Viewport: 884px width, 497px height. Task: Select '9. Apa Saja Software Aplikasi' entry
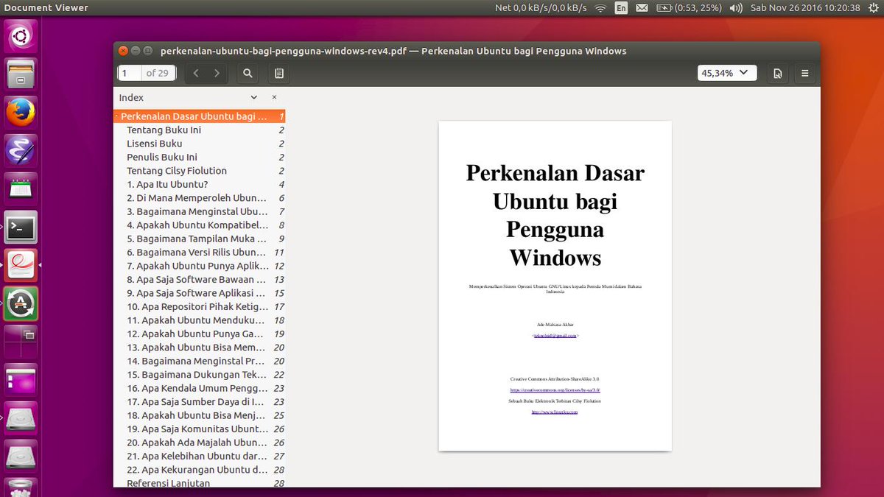200,293
